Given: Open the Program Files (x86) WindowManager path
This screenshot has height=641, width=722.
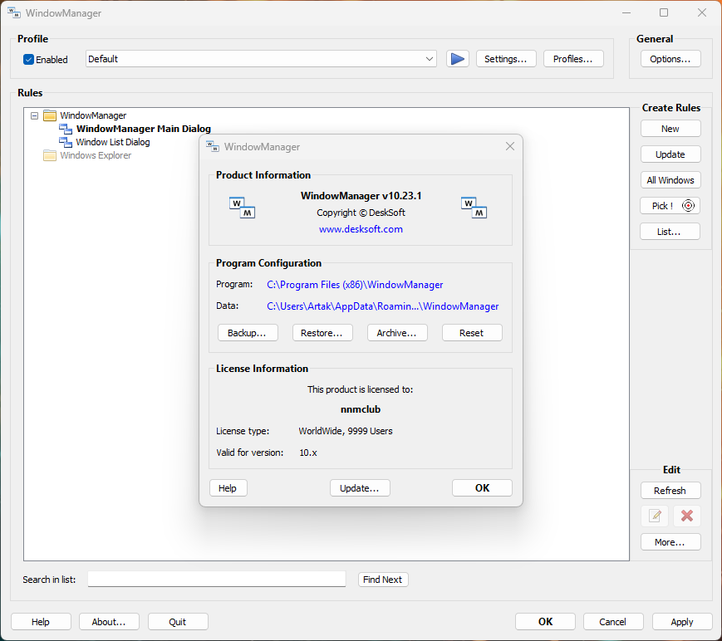Looking at the screenshot, I should tap(355, 284).
